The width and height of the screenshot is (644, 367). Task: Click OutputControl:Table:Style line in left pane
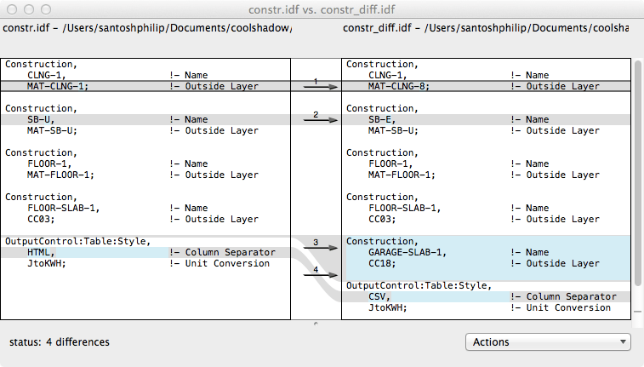[145, 241]
